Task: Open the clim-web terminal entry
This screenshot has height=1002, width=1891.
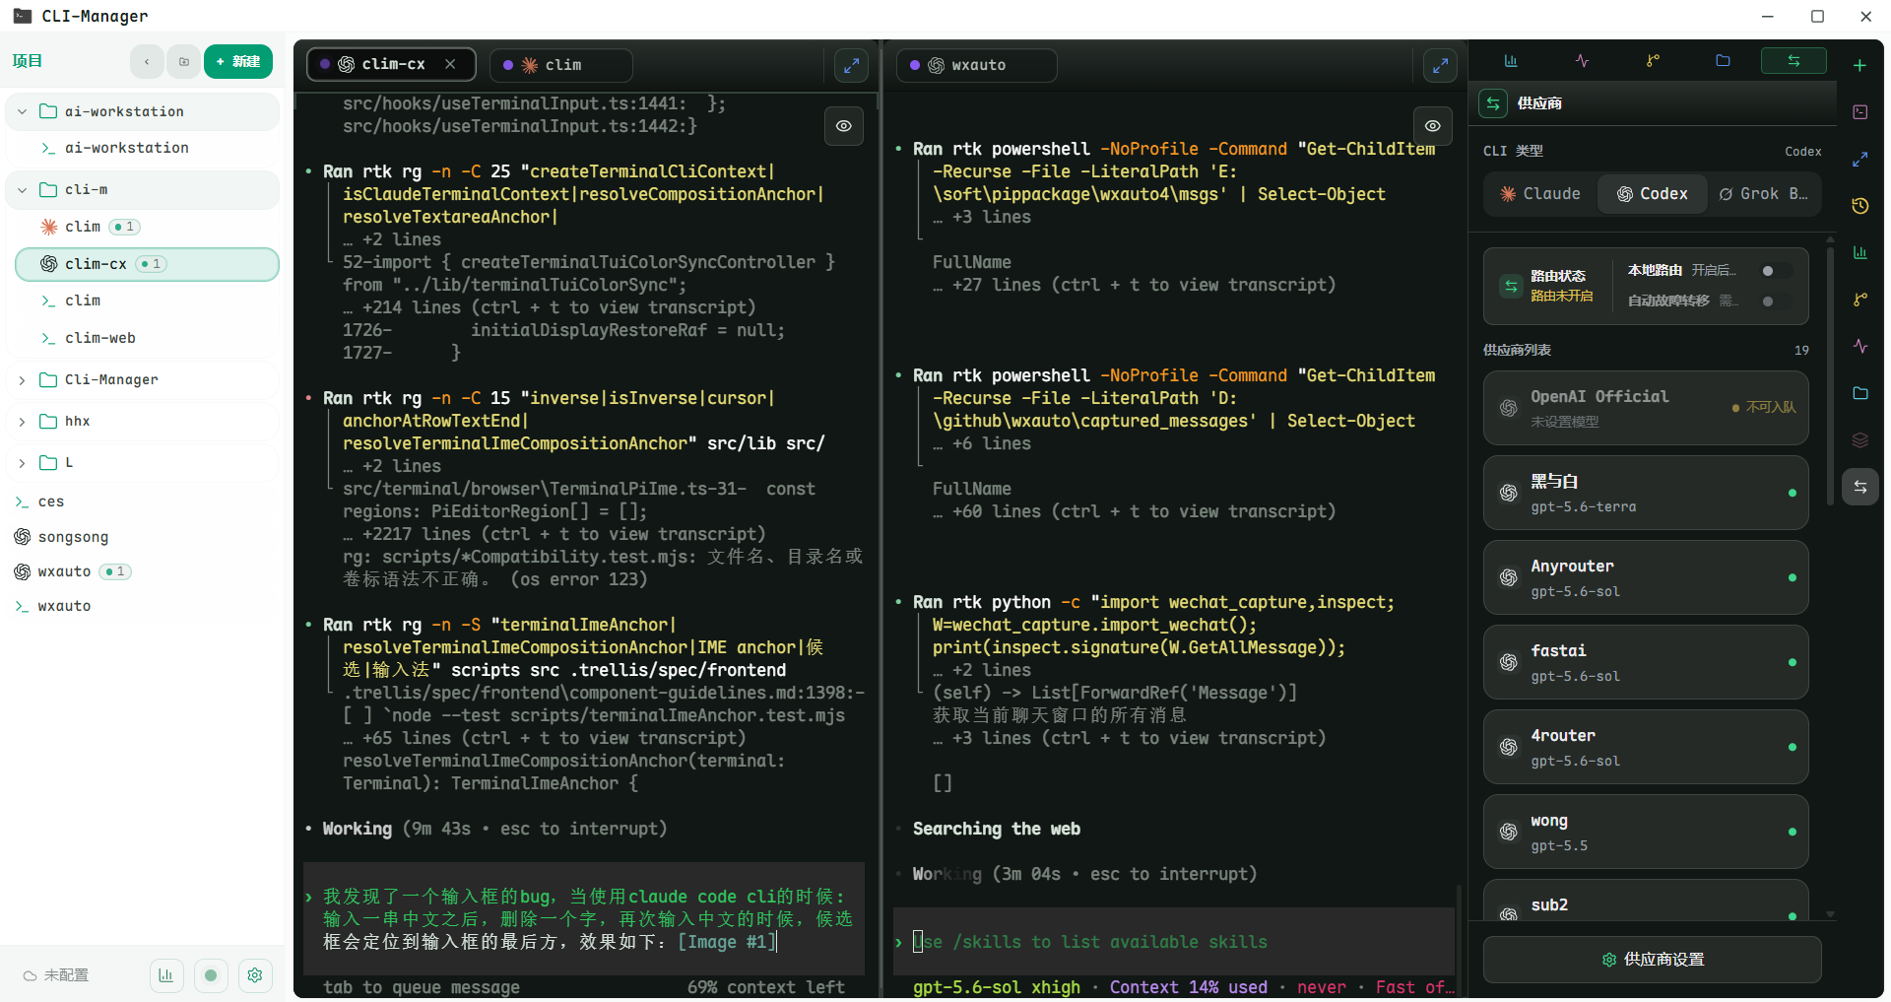Action: 147,338
